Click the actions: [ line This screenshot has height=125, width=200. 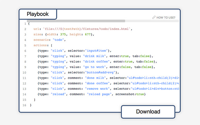43,45
